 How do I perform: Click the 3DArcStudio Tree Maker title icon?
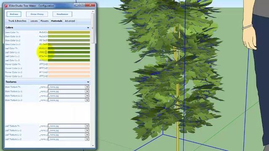[6, 6]
